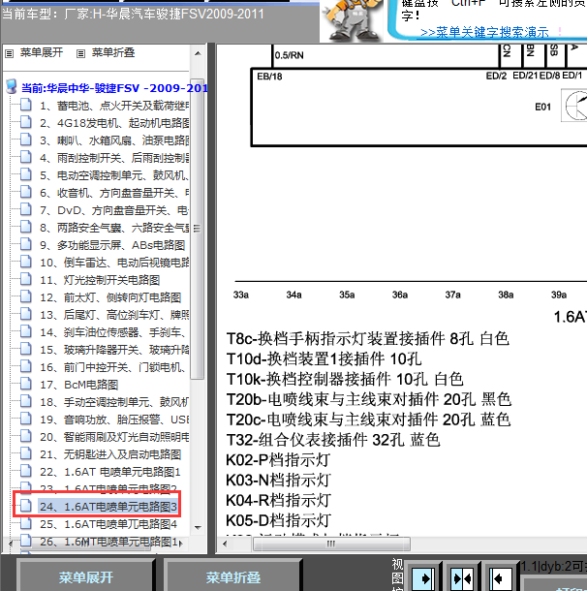Screen dimensions: 587x591
Task: Open tree item 12、前大灯、侧转向灯电路图
Action: tap(110, 297)
